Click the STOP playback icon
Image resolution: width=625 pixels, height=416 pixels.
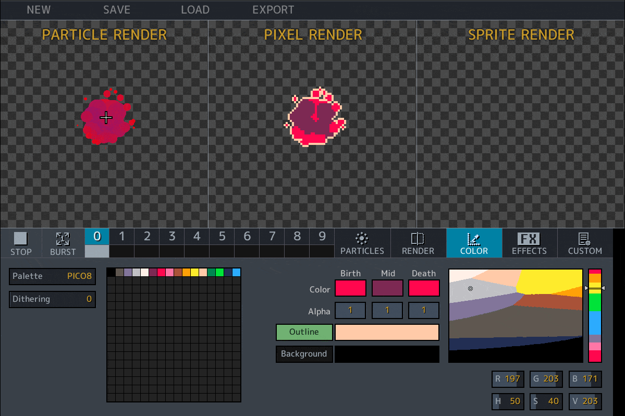(21, 239)
